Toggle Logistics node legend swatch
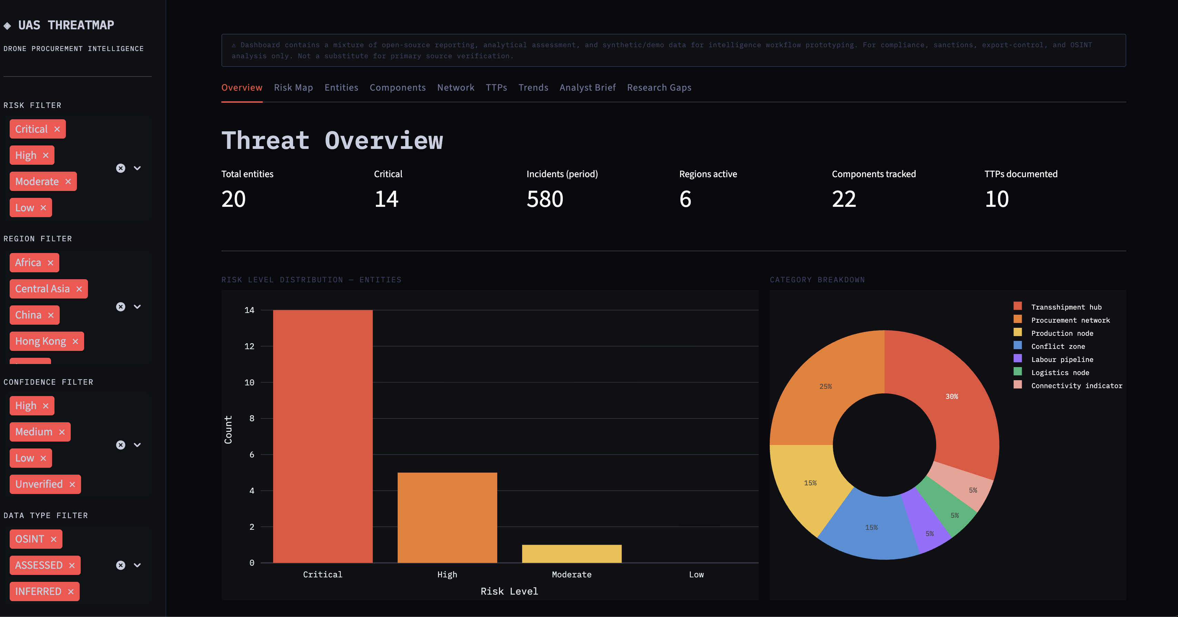 [1018, 372]
